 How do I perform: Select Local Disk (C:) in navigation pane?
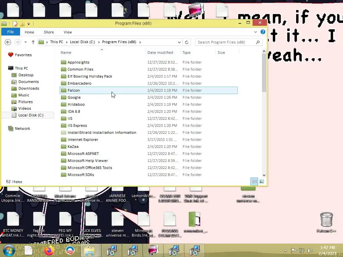[31, 115]
